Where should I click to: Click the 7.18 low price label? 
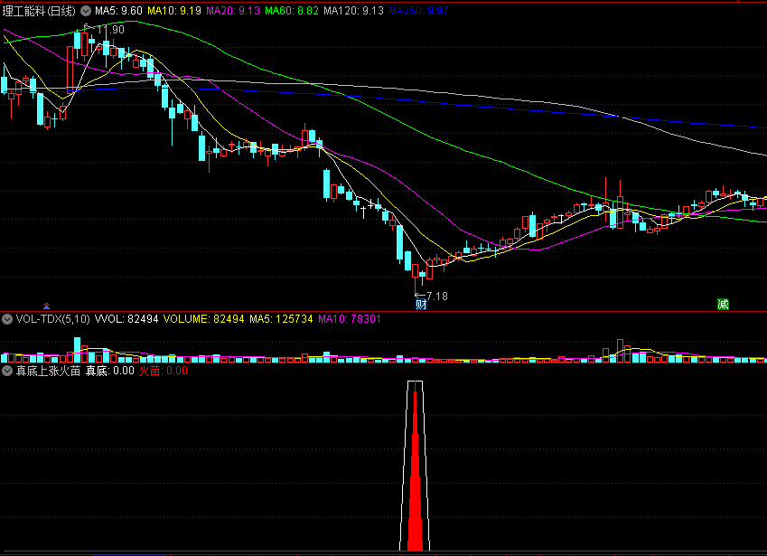(437, 297)
